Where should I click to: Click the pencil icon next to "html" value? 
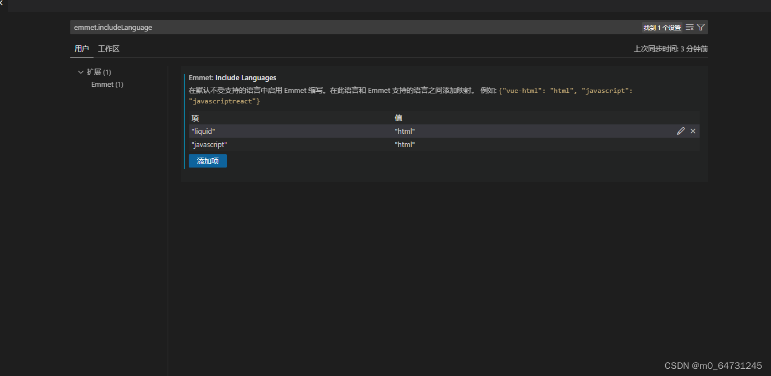tap(680, 131)
